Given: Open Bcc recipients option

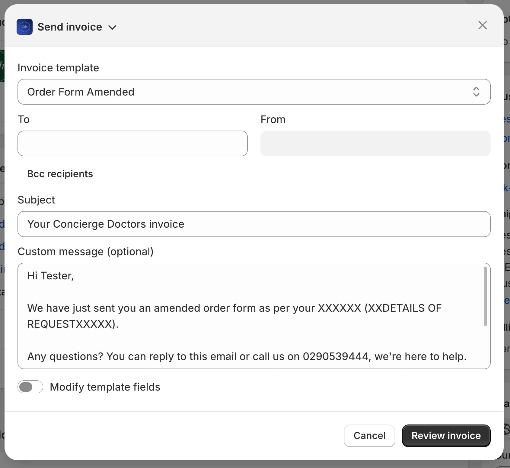Looking at the screenshot, I should (60, 174).
